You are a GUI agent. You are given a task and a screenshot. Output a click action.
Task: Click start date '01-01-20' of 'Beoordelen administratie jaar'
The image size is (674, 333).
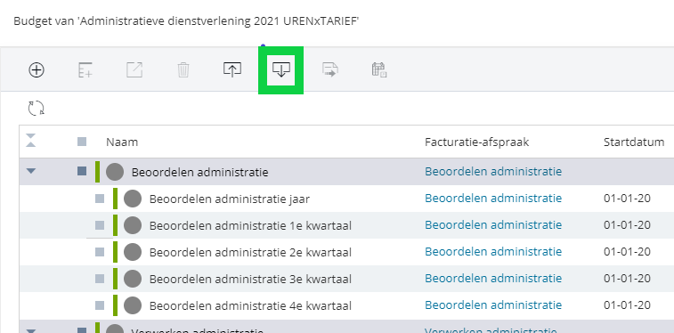click(x=627, y=199)
